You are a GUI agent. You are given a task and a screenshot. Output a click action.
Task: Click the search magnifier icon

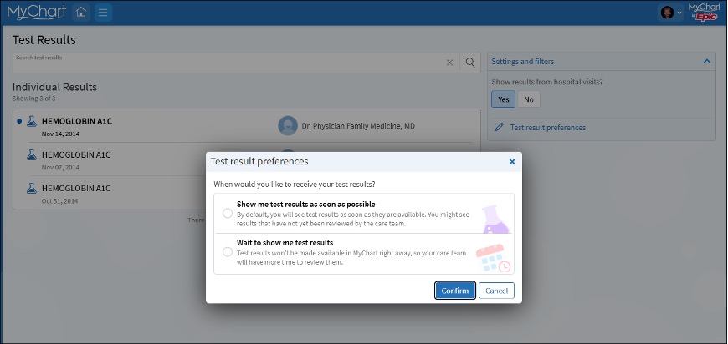tap(470, 62)
